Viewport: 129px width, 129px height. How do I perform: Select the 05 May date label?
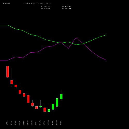click(36, 123)
